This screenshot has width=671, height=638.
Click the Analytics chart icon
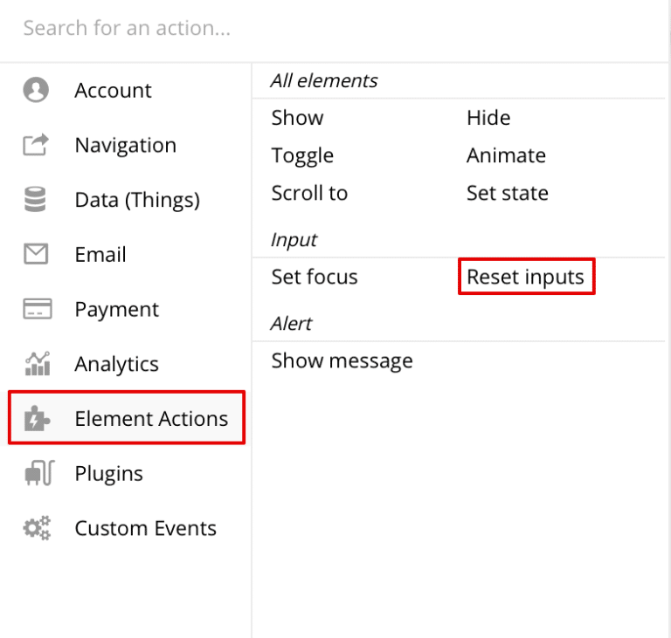click(37, 364)
